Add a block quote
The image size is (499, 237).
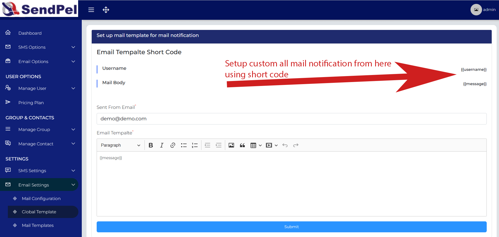242,145
